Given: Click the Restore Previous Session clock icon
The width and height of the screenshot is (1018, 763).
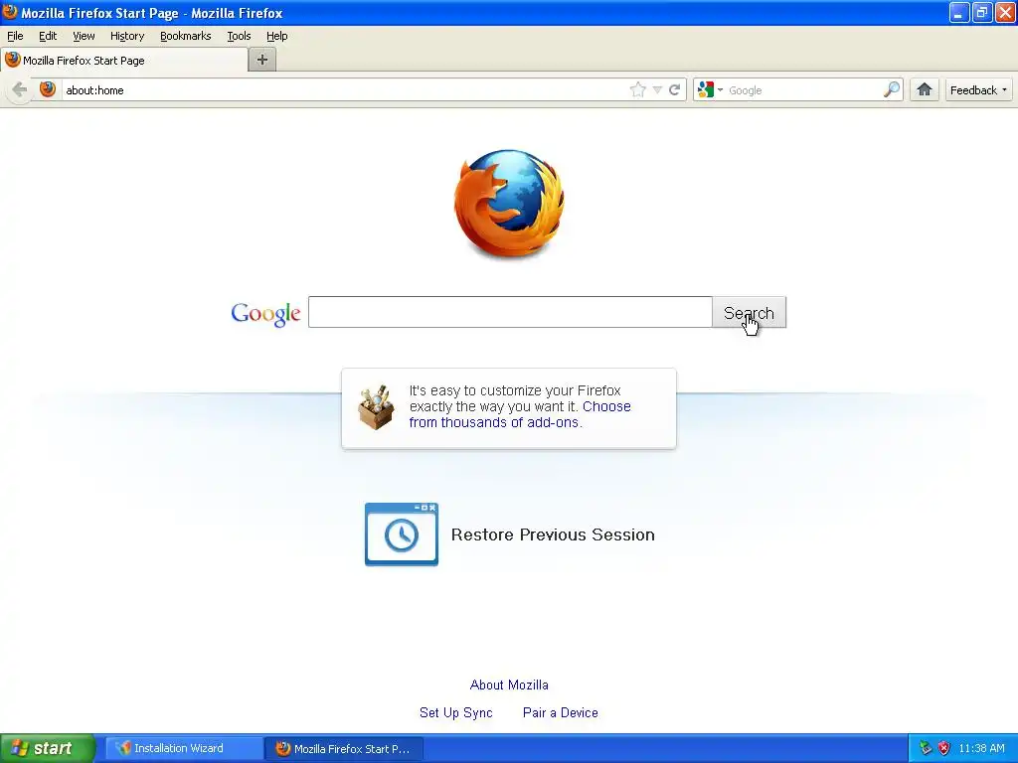Looking at the screenshot, I should pyautogui.click(x=402, y=534).
